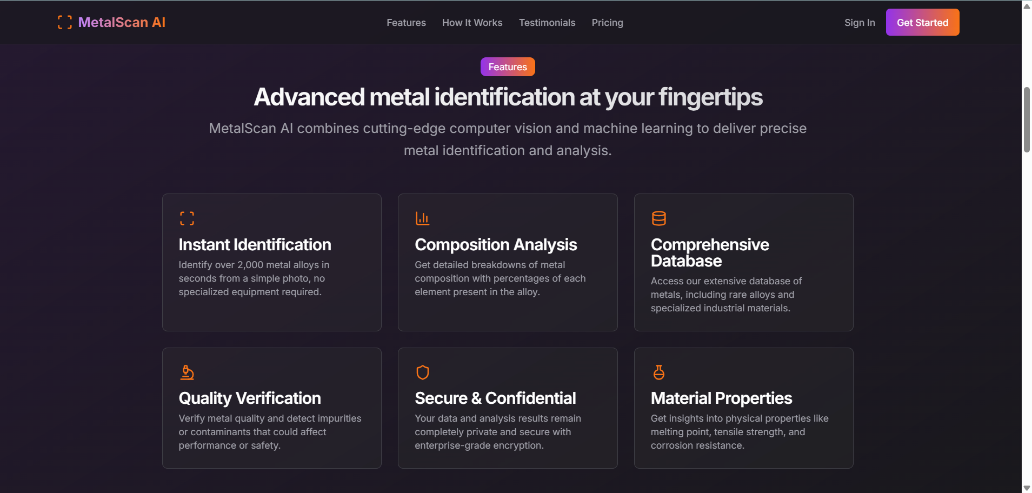Click the Instant Identification heading
Screen dimensions: 1032x493
click(255, 245)
